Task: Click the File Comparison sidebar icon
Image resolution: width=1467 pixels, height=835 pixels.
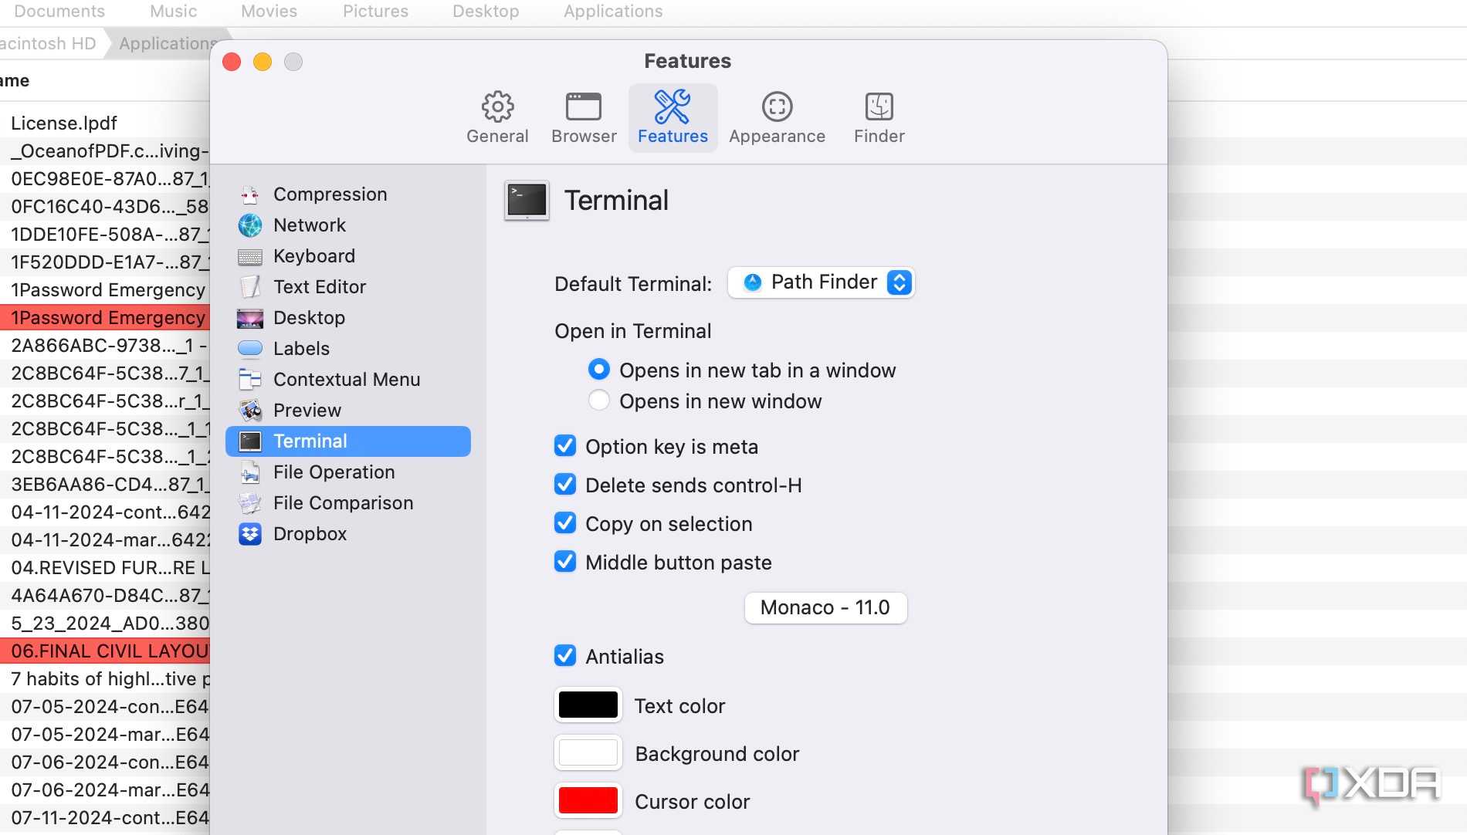Action: click(x=249, y=503)
